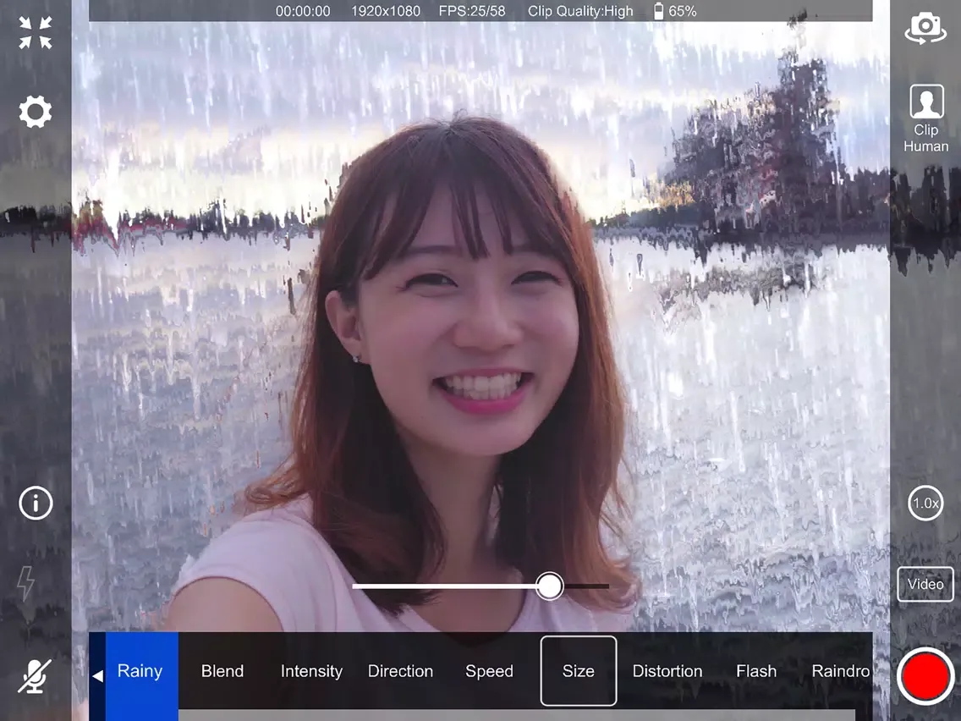Tap the collapse fullscreen arrows icon

36,33
